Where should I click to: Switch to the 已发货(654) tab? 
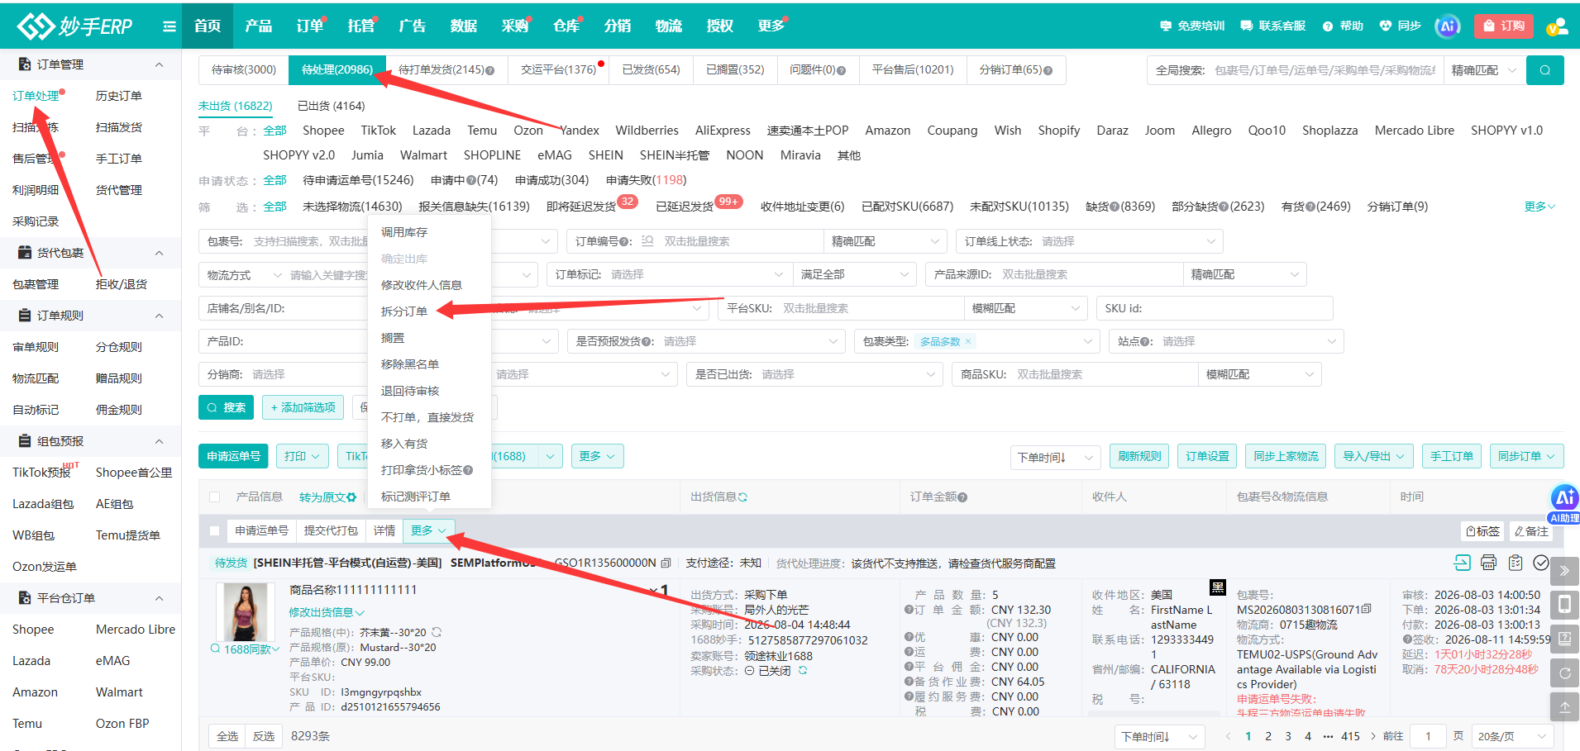pos(652,70)
